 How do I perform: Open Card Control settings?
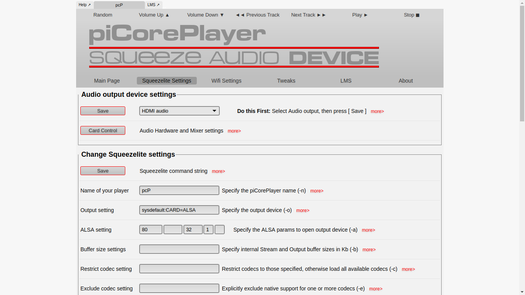(x=103, y=131)
